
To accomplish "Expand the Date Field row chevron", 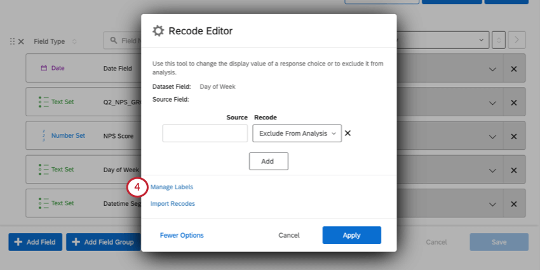I will pyautogui.click(x=492, y=69).
